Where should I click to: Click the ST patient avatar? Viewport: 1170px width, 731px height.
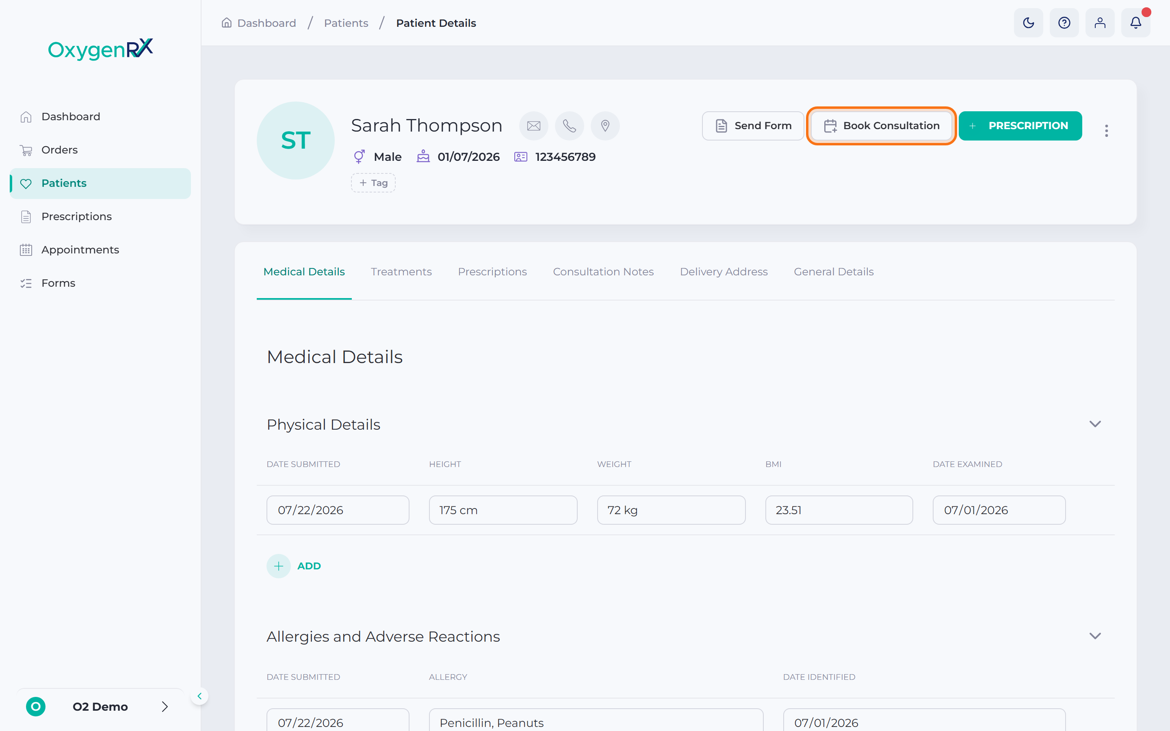click(x=295, y=140)
